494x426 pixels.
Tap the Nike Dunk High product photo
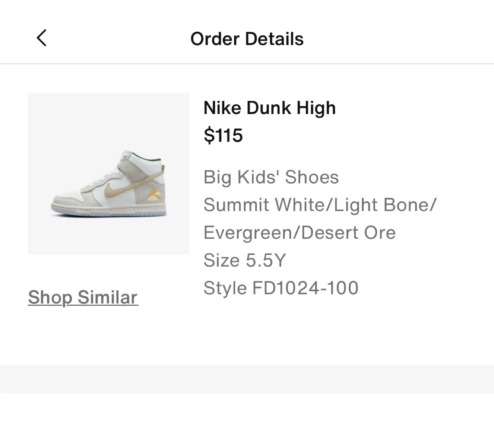pyautogui.click(x=109, y=173)
